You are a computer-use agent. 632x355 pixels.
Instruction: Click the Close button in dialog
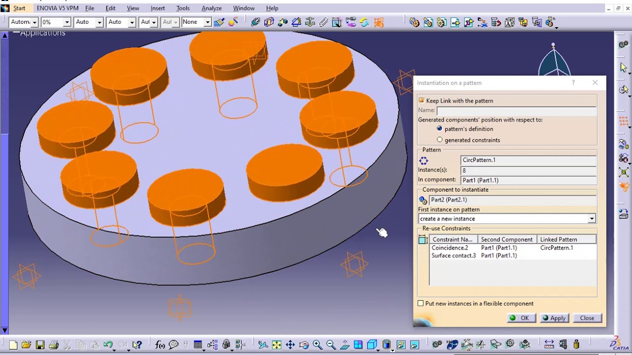[x=587, y=318]
